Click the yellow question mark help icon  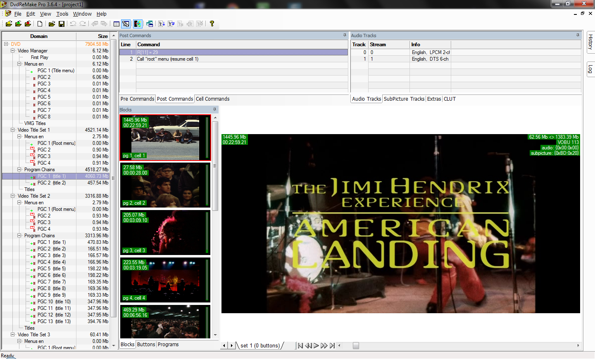point(212,24)
